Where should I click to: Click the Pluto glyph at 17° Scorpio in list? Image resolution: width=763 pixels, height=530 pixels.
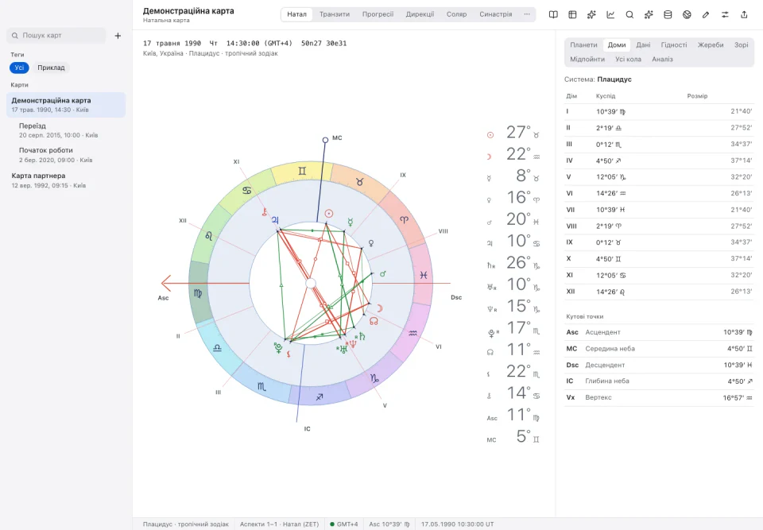[491, 334]
